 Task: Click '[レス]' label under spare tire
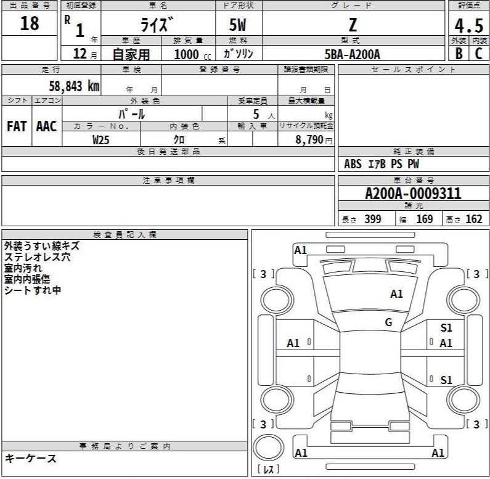coord(268,469)
